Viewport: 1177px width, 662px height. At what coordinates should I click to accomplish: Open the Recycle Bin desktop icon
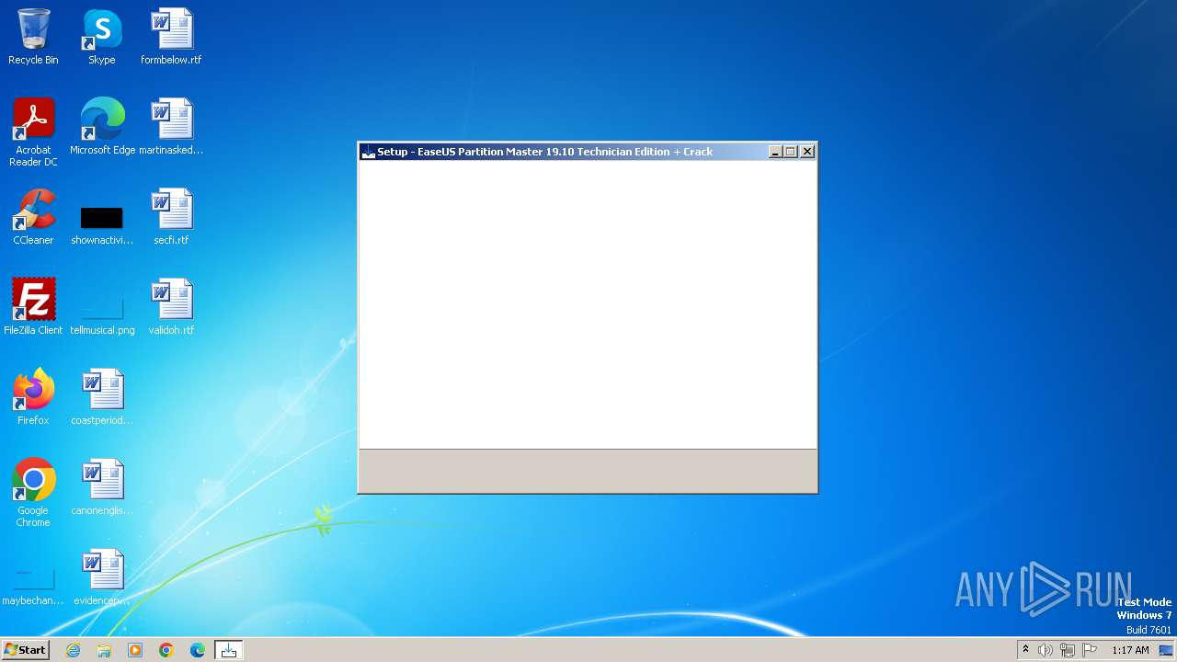(33, 37)
